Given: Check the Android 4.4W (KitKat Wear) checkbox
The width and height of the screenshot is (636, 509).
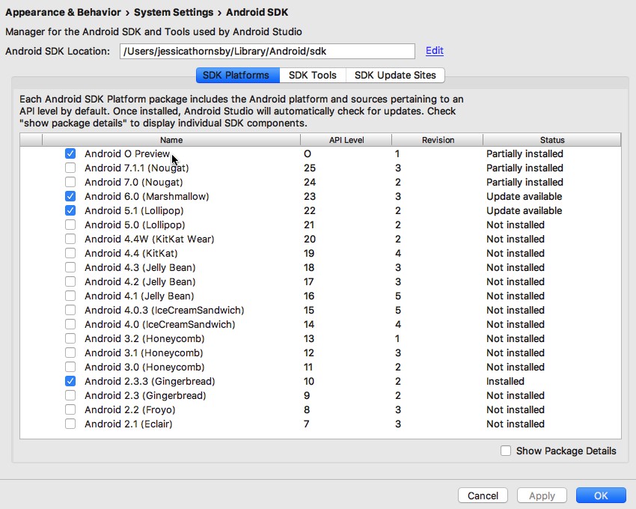Looking at the screenshot, I should [70, 239].
